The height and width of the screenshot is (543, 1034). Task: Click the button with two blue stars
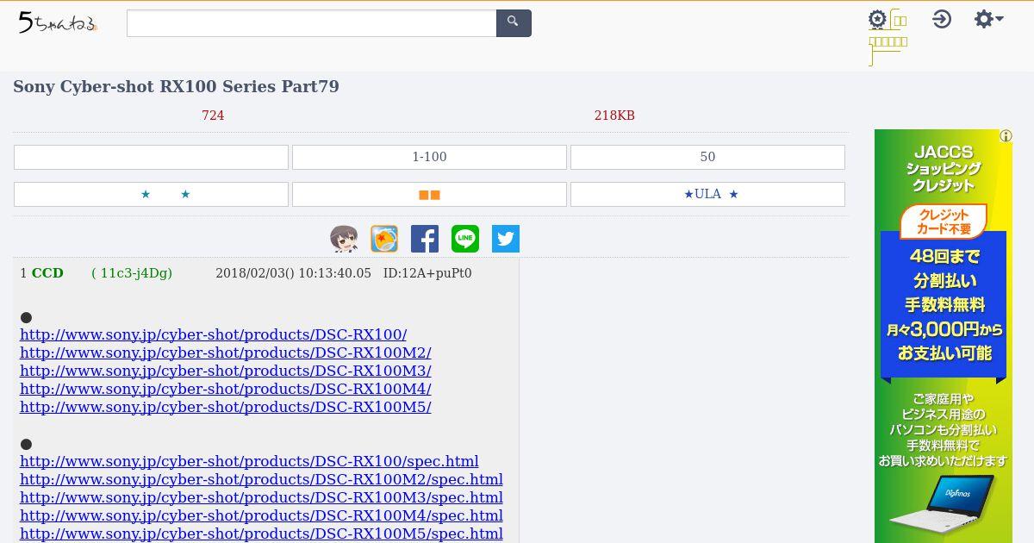pos(151,194)
